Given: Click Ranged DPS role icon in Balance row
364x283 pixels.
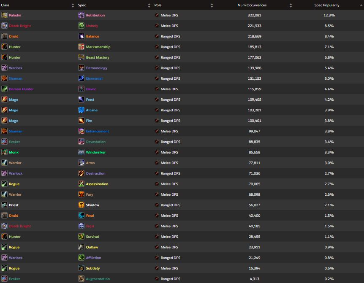Looking at the screenshot, I should pos(157,36).
